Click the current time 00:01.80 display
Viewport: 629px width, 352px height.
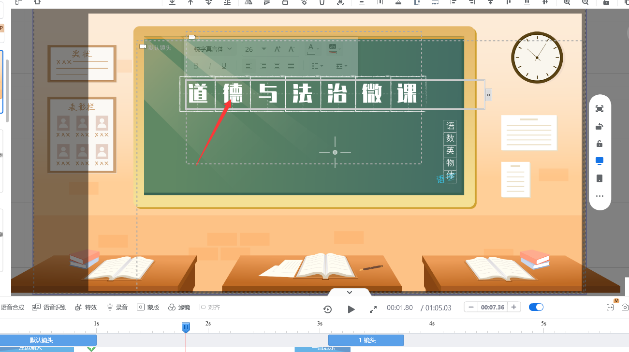click(x=400, y=308)
